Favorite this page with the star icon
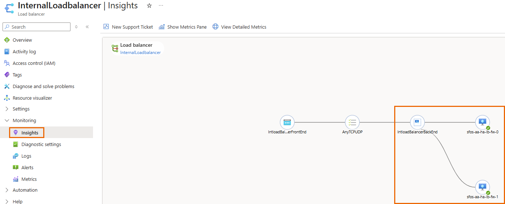Viewport: 505px width, 204px height. [x=149, y=6]
